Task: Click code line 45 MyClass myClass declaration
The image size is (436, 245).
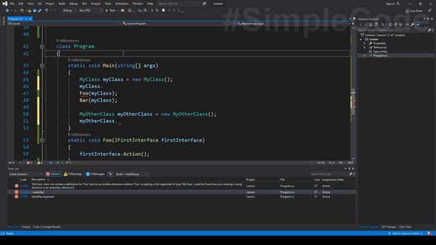Action: coord(126,80)
